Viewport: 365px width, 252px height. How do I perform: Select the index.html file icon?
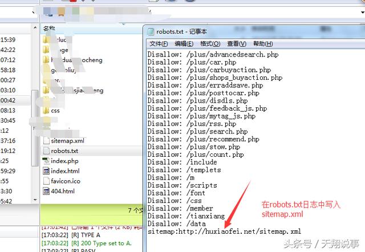click(x=46, y=170)
